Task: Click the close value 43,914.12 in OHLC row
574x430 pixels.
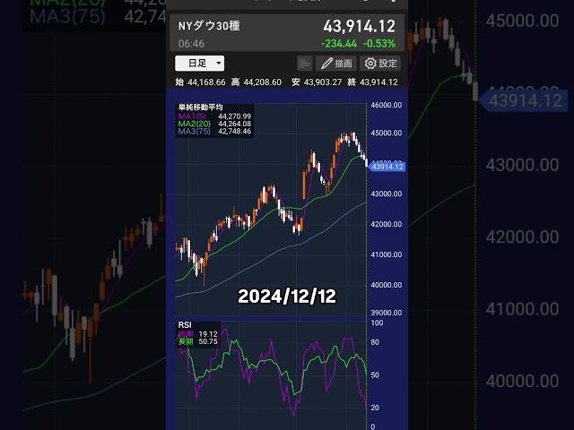Action: pyautogui.click(x=378, y=82)
